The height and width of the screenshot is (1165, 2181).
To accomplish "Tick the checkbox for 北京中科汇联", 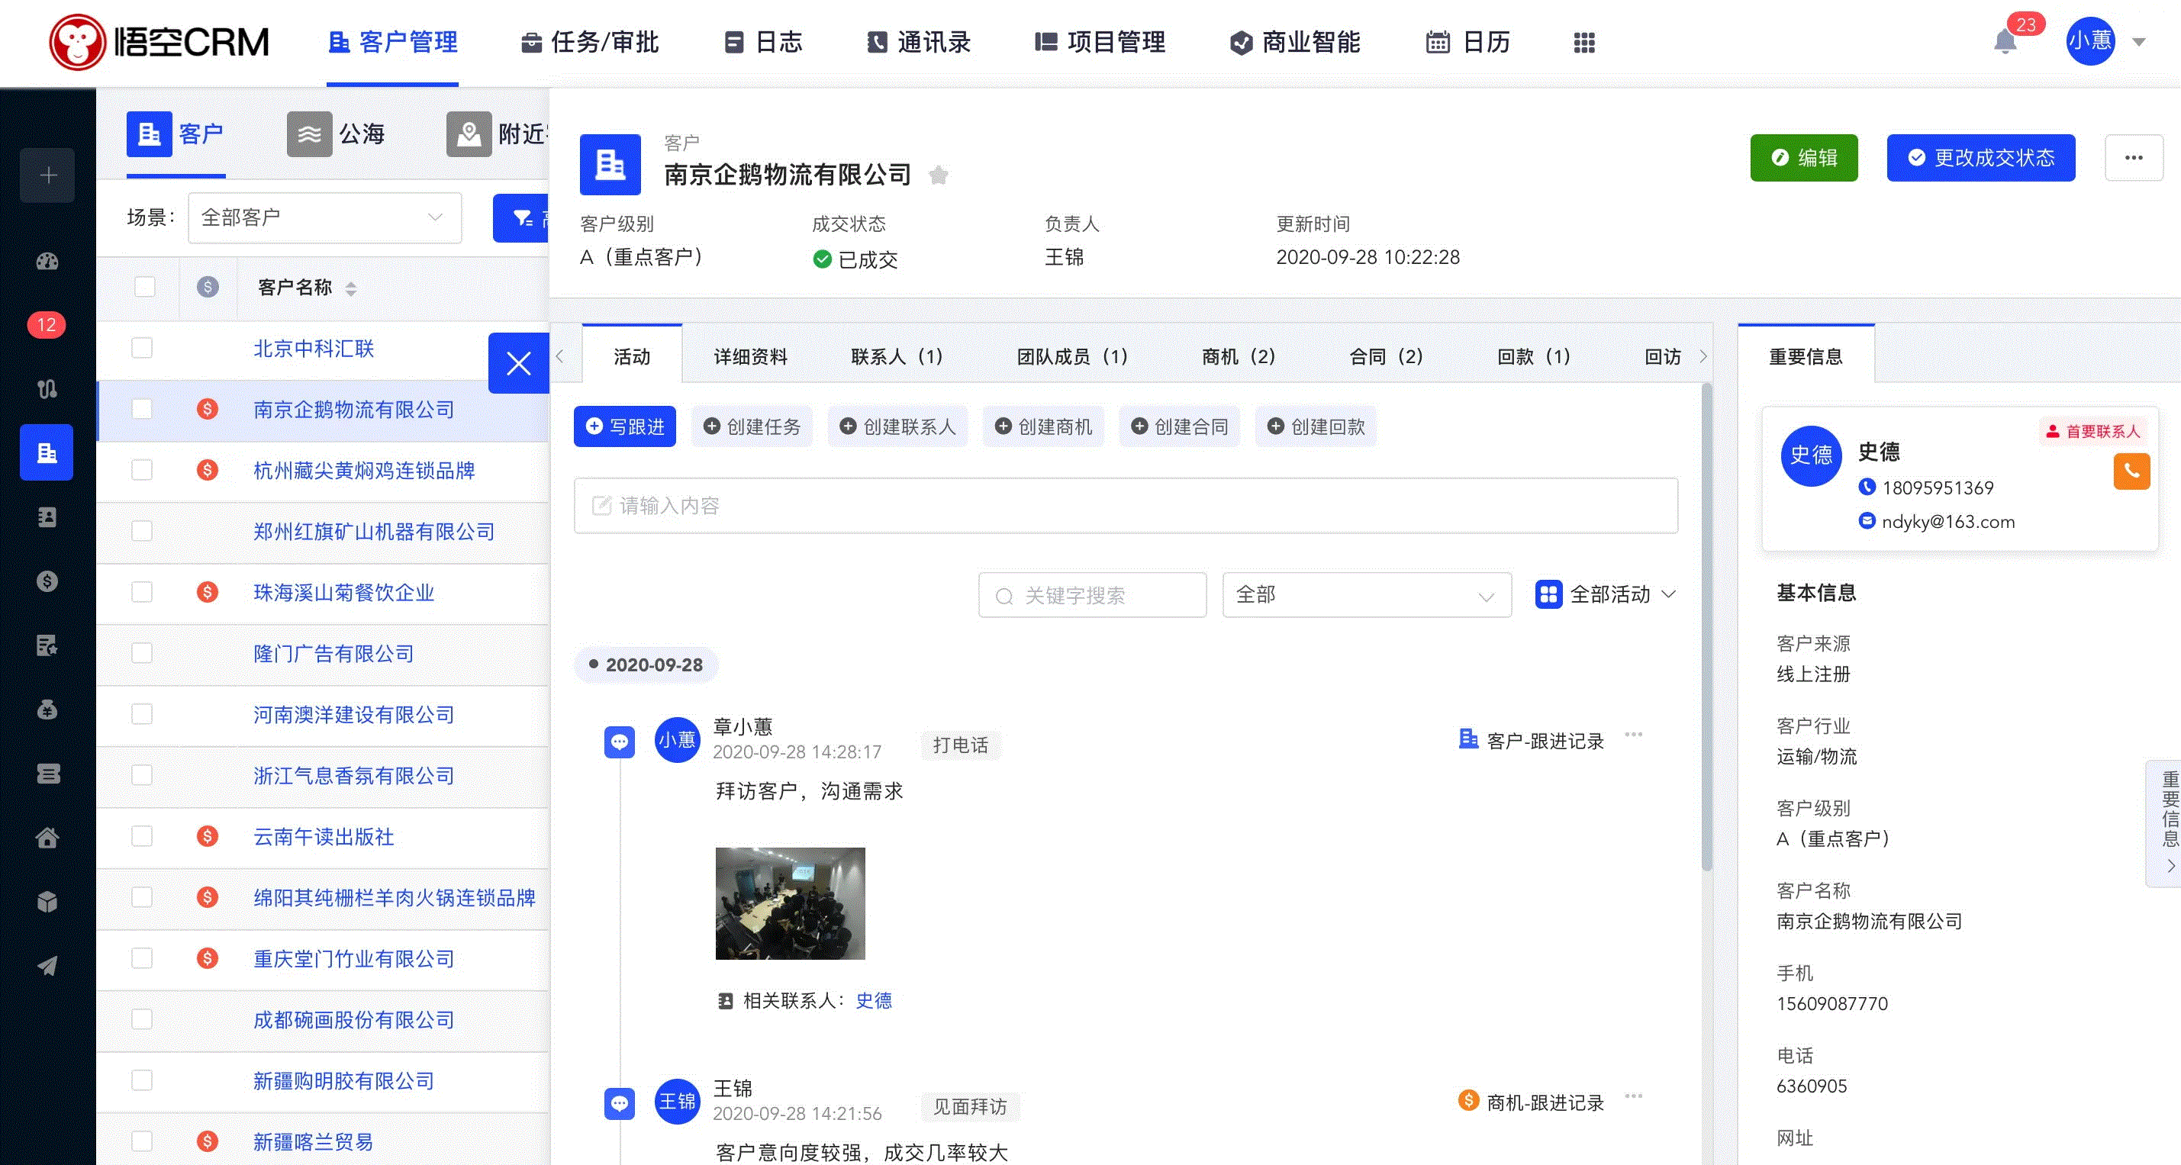I will (142, 348).
